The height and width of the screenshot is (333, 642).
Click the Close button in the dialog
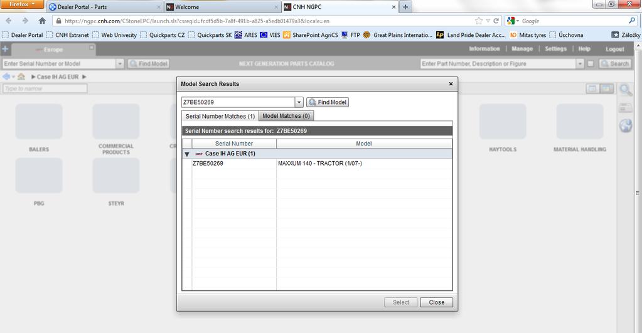coord(436,302)
